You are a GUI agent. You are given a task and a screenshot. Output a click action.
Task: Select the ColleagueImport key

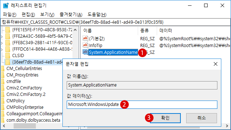tap(34, 114)
